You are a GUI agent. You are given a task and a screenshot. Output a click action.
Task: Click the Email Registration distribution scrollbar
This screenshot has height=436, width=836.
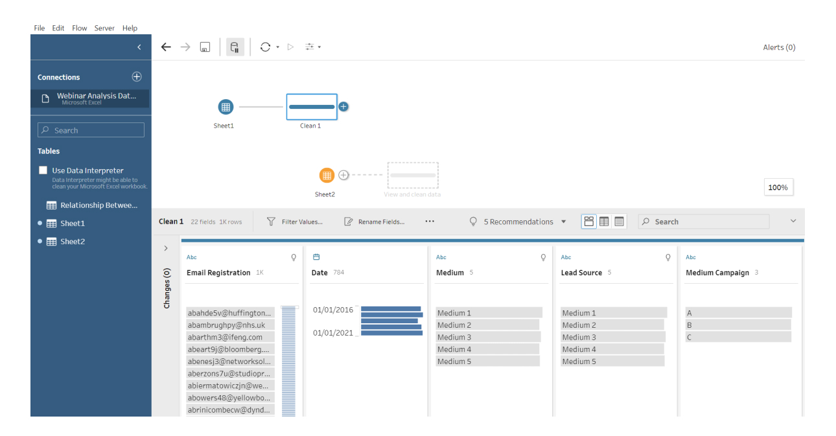(x=288, y=360)
